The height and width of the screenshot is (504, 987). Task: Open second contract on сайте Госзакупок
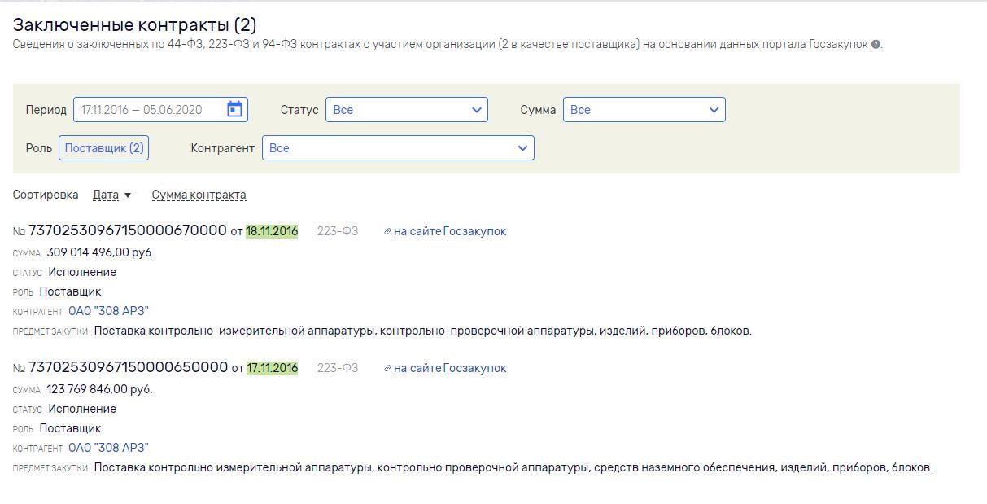449,368
